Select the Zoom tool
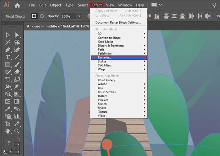The image size is (220, 156). point(17,131)
